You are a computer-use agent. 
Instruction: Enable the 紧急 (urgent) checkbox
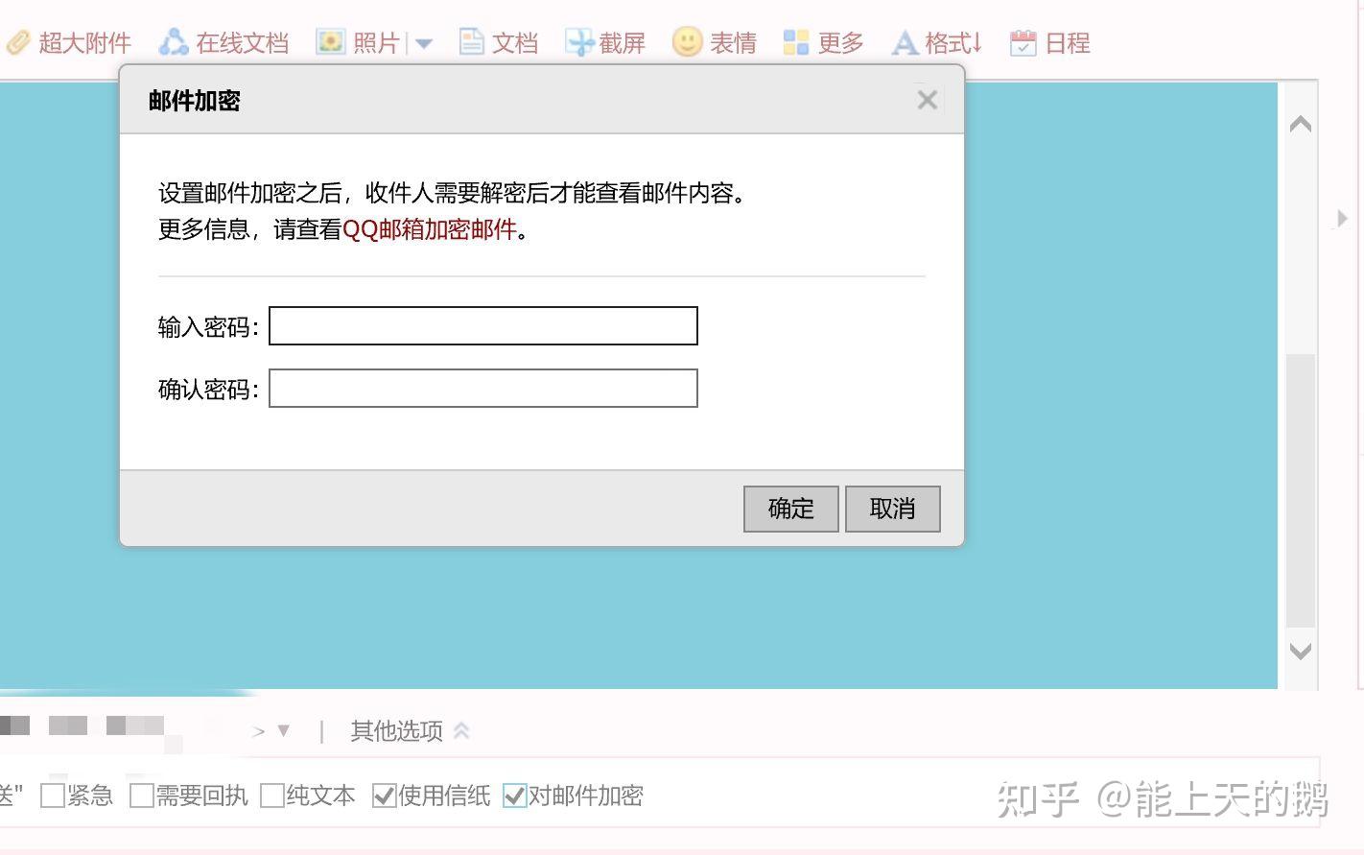click(x=52, y=795)
